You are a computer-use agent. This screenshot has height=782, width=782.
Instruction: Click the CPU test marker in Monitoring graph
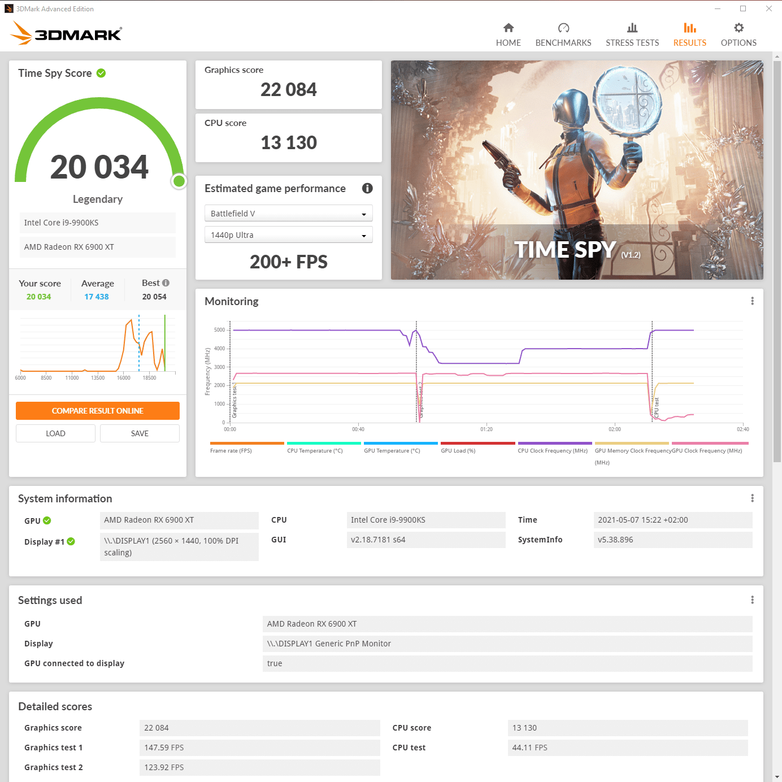point(656,408)
